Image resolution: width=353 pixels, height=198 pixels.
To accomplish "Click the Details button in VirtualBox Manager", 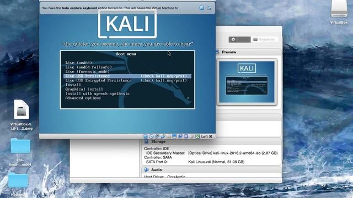I will (239, 40).
